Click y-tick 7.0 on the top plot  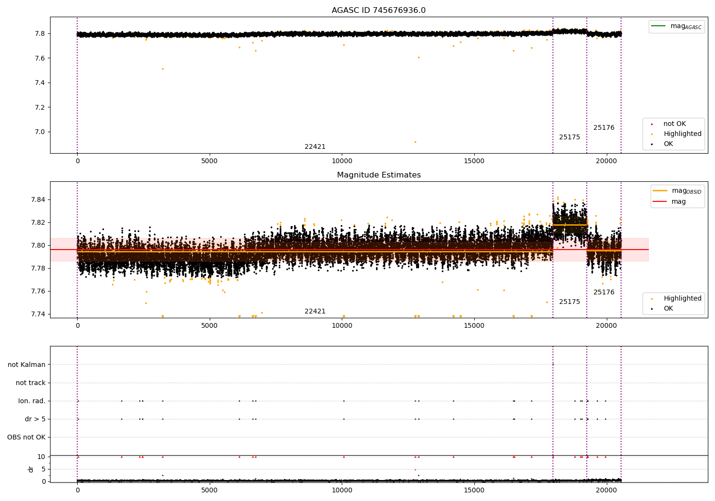point(40,132)
